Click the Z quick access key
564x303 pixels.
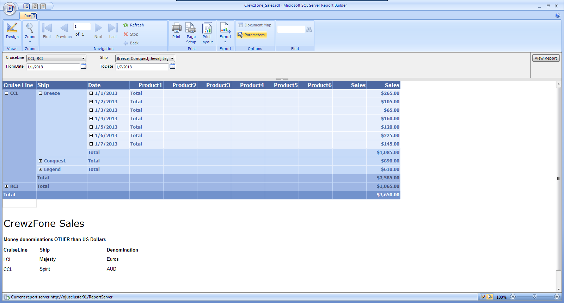coord(35,6)
